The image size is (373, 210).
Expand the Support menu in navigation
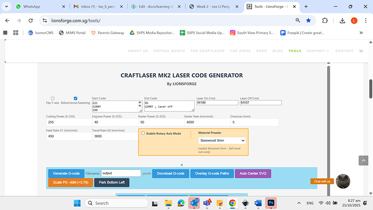(x=318, y=51)
